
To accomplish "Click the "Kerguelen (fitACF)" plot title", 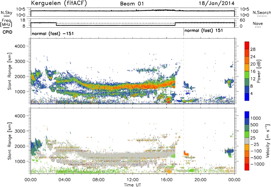I will [59, 3].
